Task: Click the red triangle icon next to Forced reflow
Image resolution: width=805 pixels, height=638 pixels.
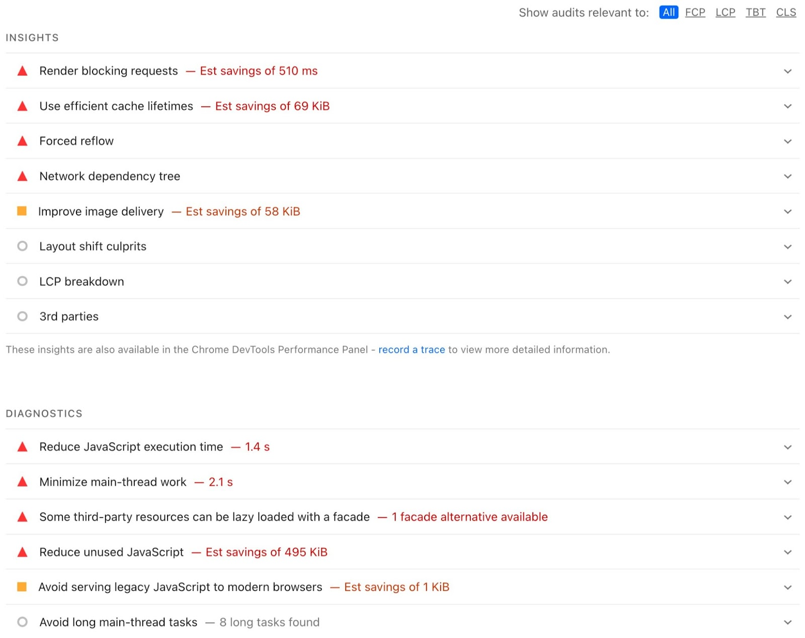Action: 22,141
